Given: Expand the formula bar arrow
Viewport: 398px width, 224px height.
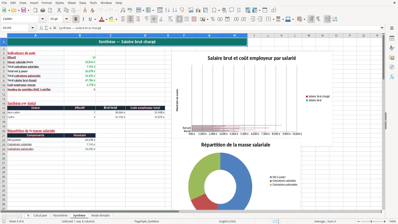Looking at the screenshot, I should click(x=382, y=28).
